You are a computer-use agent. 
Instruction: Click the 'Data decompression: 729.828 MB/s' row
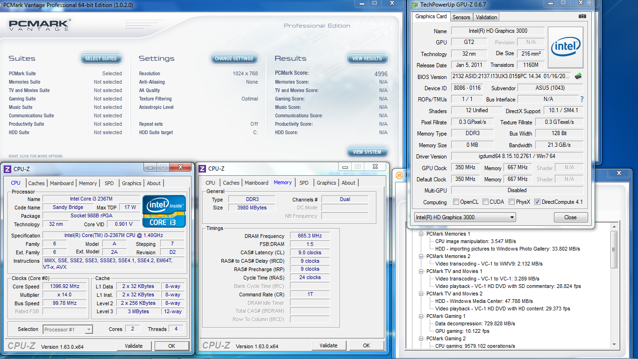point(475,323)
